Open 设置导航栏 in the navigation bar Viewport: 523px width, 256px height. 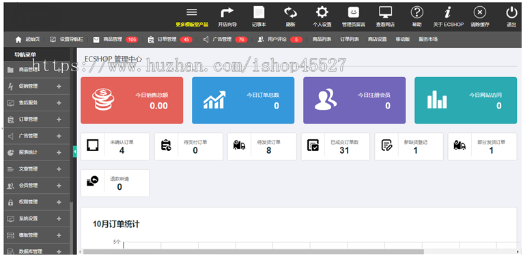[x=66, y=40]
